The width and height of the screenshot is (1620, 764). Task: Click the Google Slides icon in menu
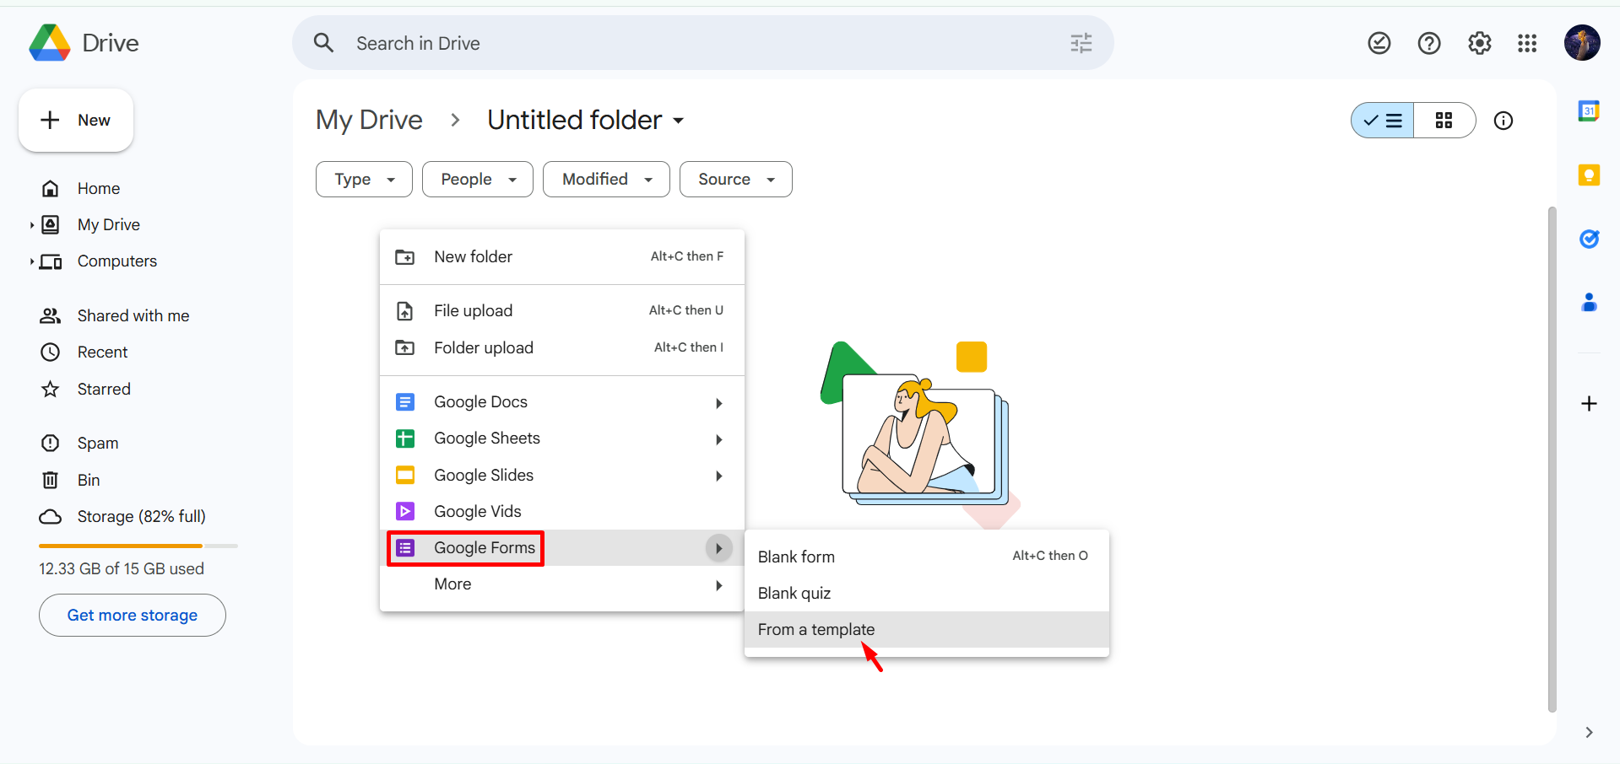coord(405,476)
